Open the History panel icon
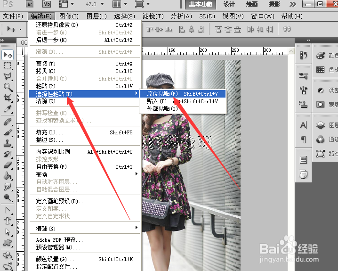Screen dimensions: 338x271 [304, 55]
